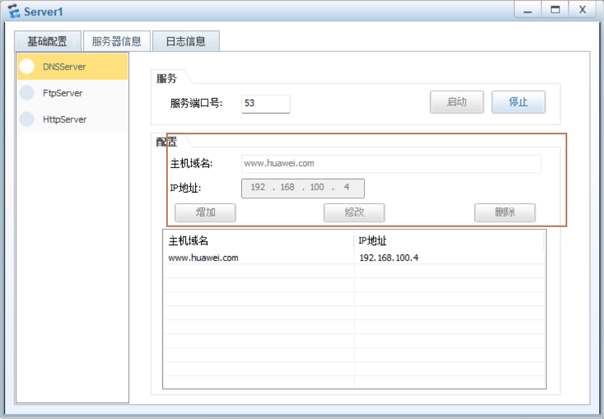Click the Server1 app icon in title bar
Screen dimensions: 604x419
point(14,11)
